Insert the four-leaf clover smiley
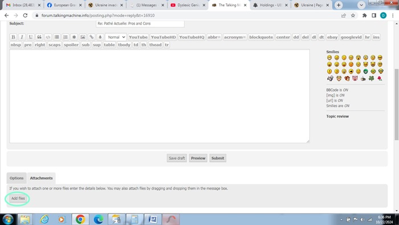 [371, 78]
